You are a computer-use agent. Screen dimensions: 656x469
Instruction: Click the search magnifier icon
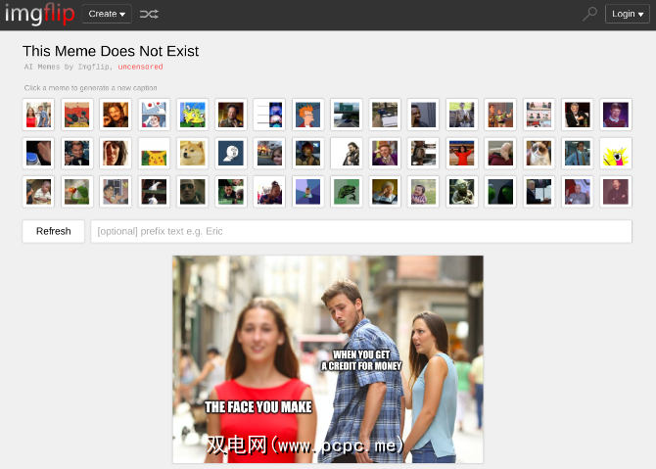(x=589, y=14)
